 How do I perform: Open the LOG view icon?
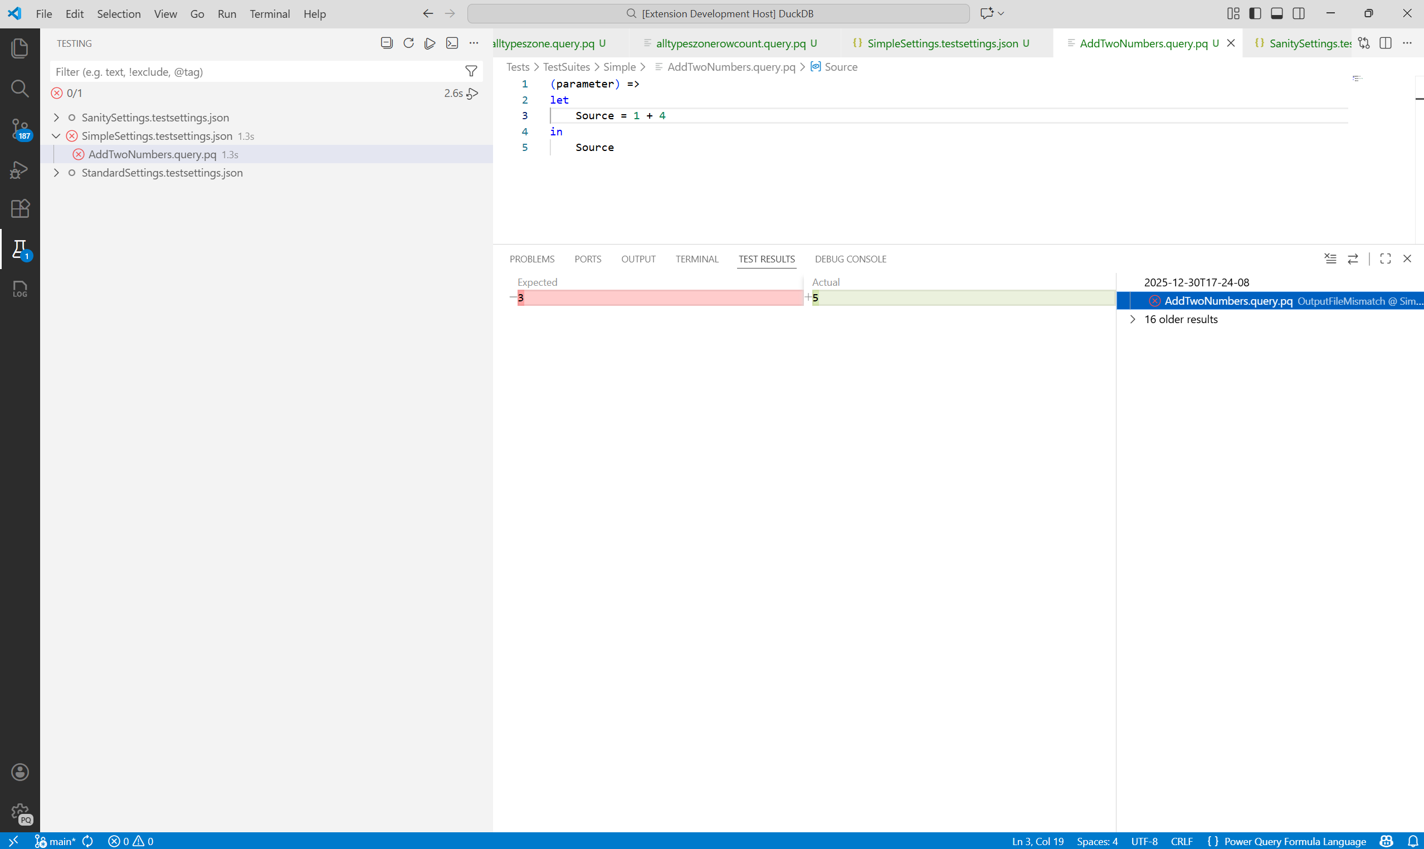pos(20,289)
